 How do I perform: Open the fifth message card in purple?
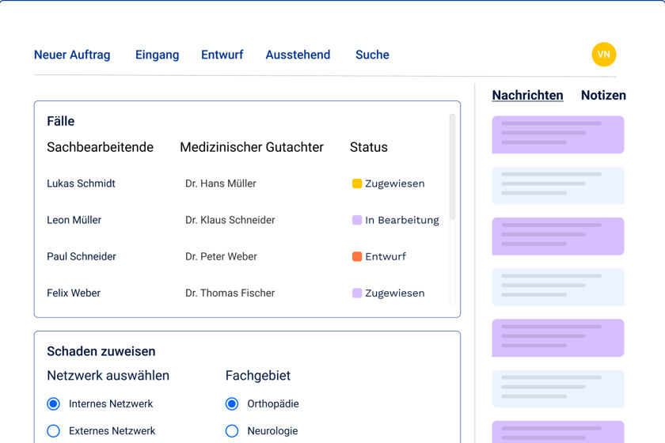(x=557, y=338)
